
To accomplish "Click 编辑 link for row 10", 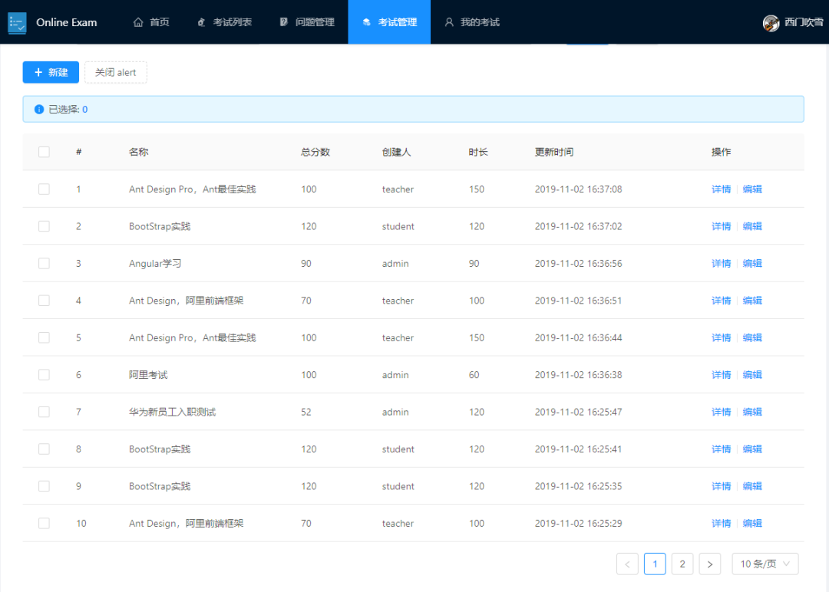I will (752, 523).
